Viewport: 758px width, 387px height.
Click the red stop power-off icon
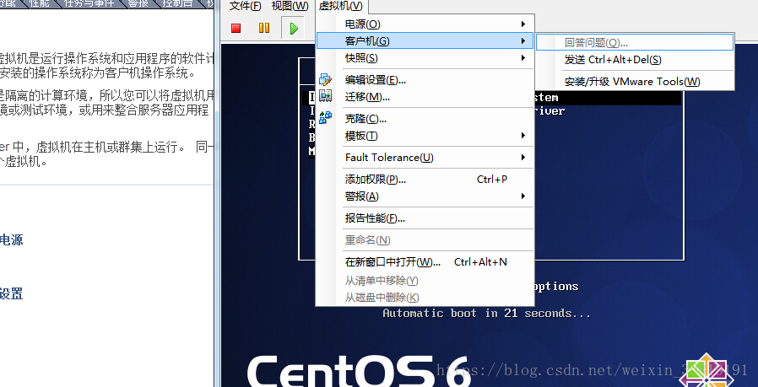pyautogui.click(x=236, y=28)
